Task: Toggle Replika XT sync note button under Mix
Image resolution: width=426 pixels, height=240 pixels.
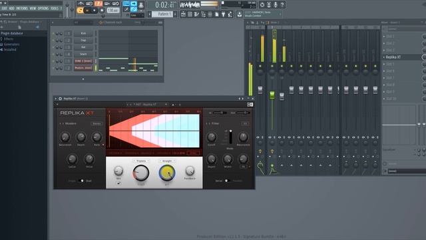Action: tap(118, 183)
